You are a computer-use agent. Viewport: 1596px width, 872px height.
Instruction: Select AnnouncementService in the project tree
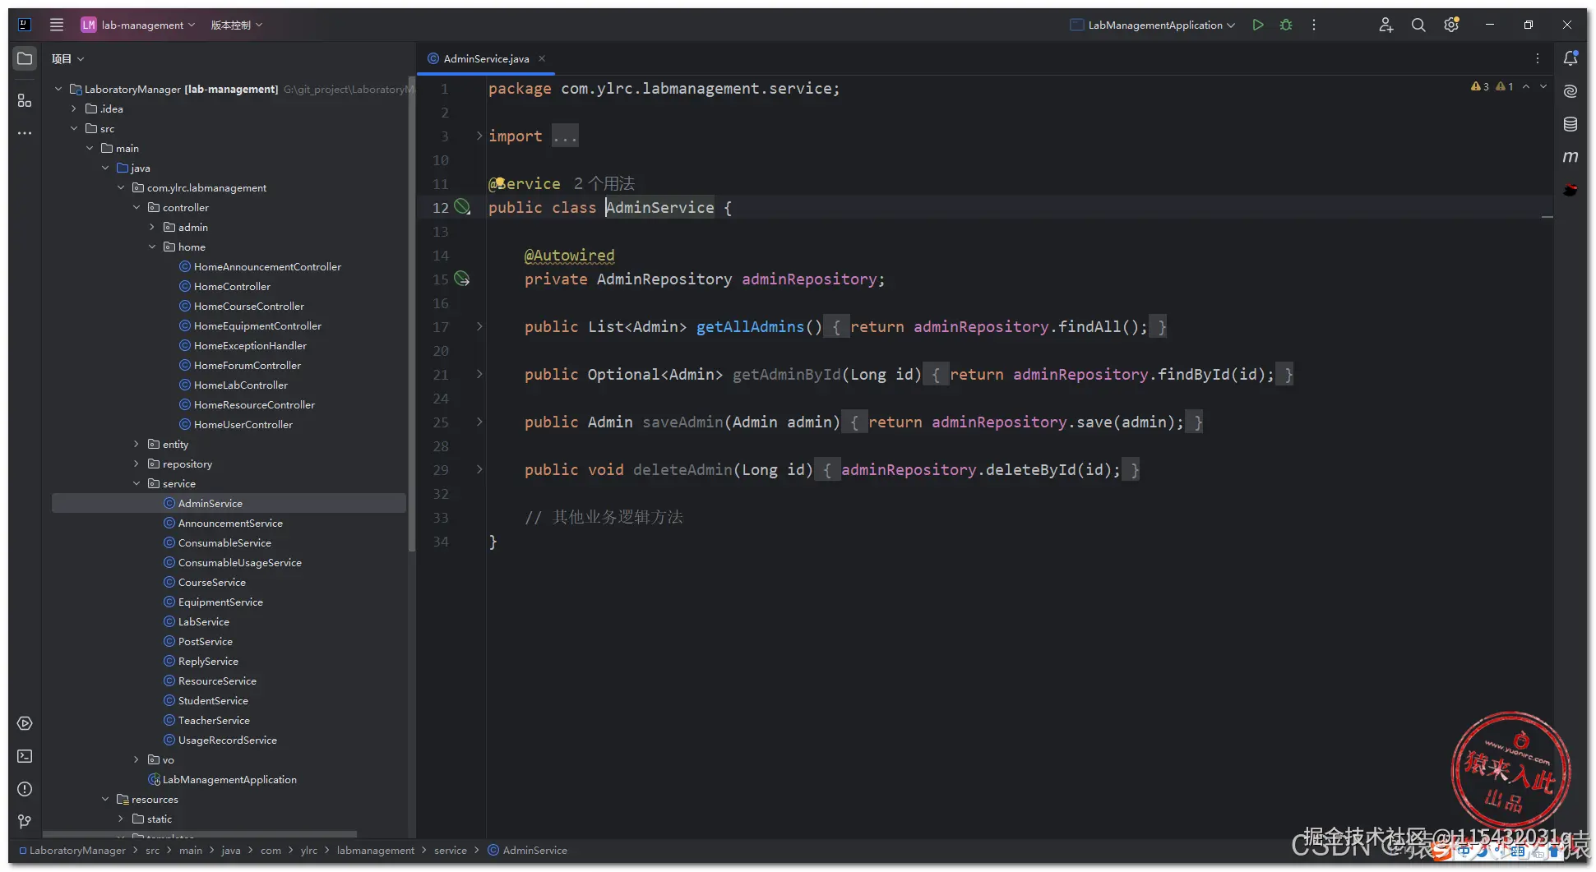230,523
